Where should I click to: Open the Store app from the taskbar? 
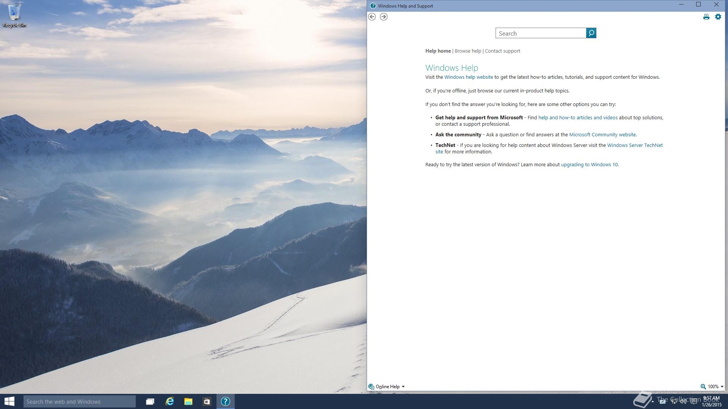point(207,401)
